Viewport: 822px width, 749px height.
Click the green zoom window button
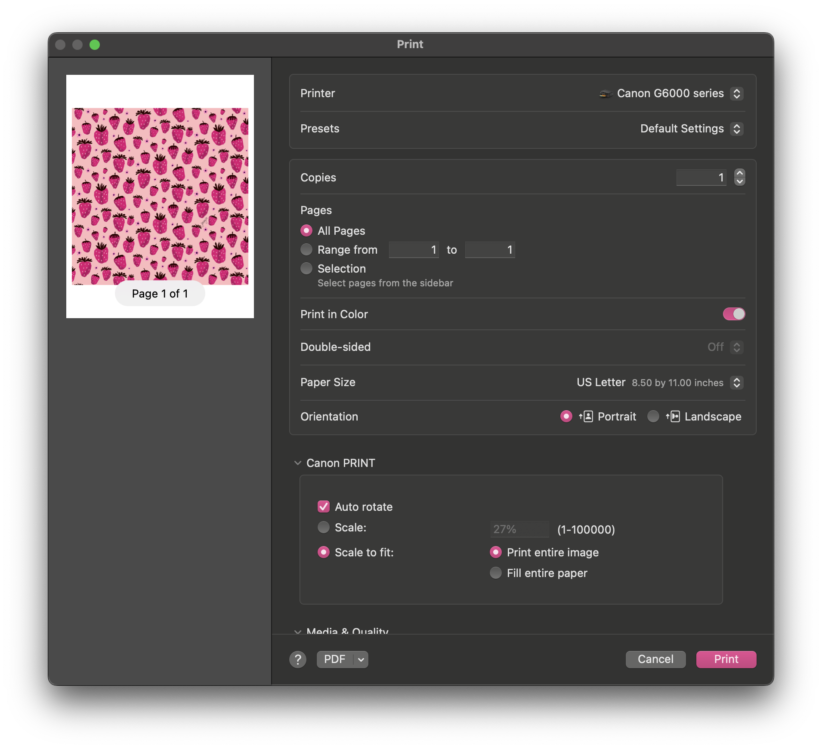click(95, 45)
